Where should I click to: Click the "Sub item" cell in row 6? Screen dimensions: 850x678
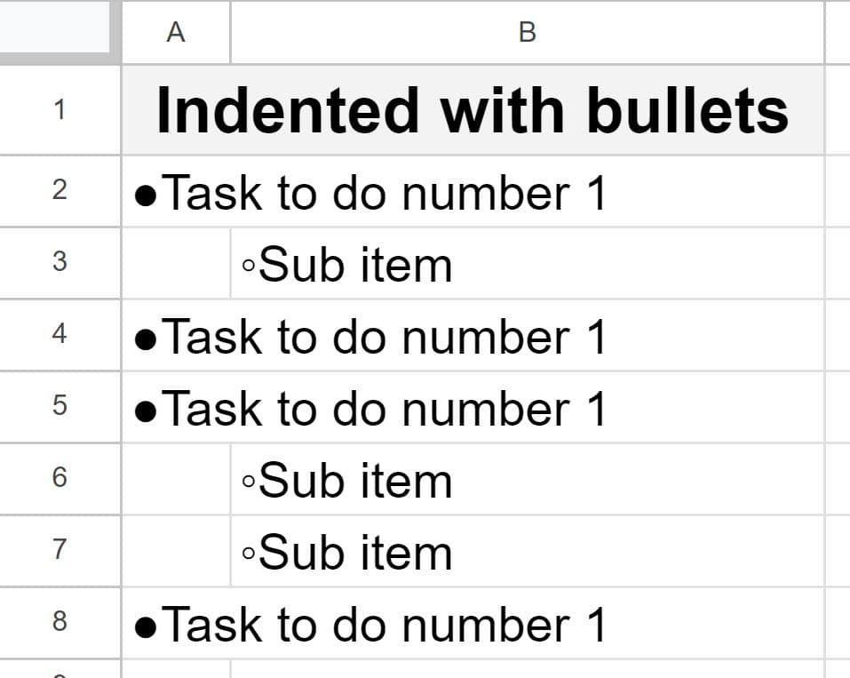(373, 479)
